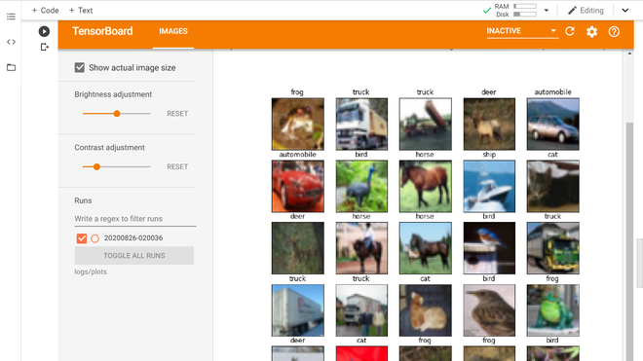643x361 pixels.
Task: Open the Files folder icon in sidebar
Action: [11, 67]
